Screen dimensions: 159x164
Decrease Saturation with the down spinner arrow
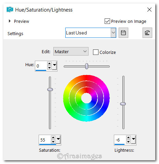(53, 142)
